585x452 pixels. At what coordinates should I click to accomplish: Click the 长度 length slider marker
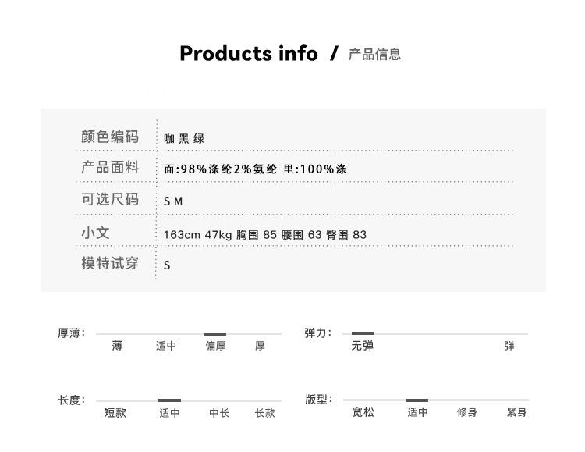[169, 400]
